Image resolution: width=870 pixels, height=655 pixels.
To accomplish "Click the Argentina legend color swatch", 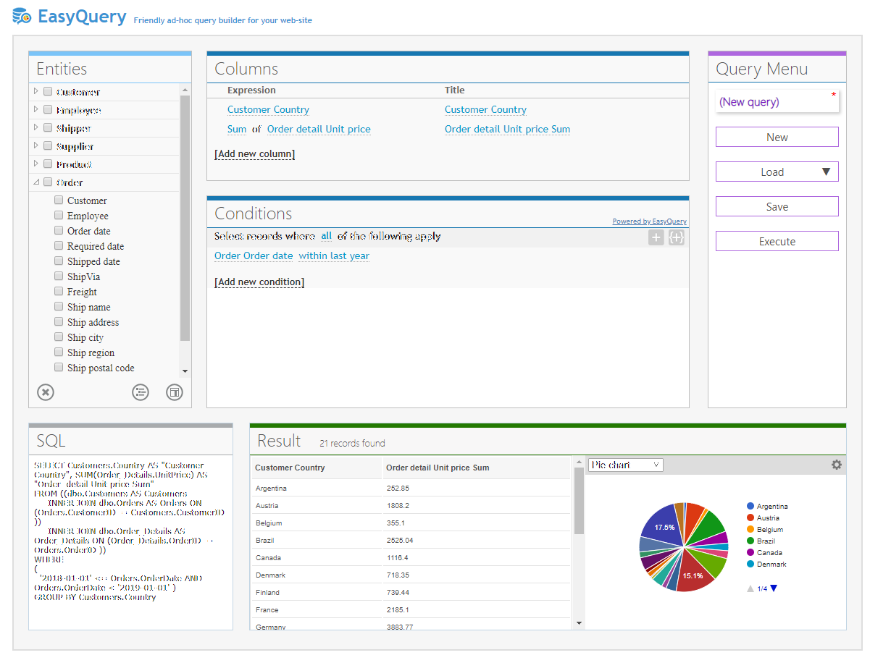I will coord(750,507).
